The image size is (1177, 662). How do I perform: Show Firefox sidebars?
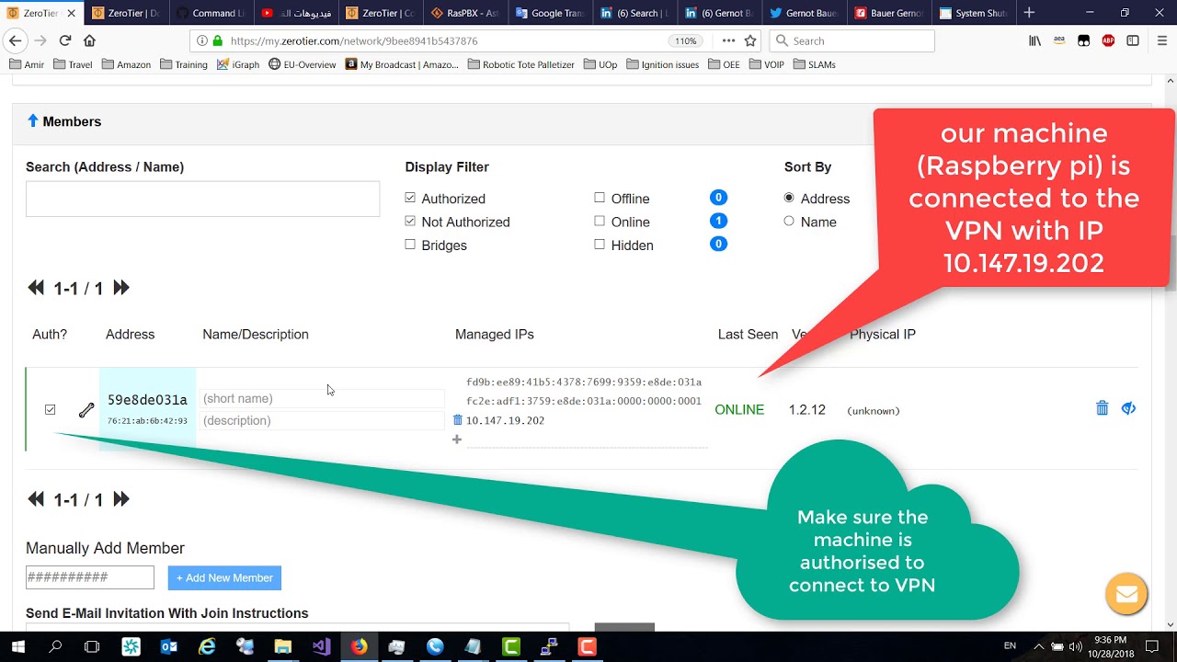pos(1133,40)
